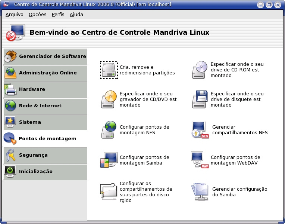Switch to the Inicialização section
Viewport: 285px width, 224px height.
[x=45, y=172]
